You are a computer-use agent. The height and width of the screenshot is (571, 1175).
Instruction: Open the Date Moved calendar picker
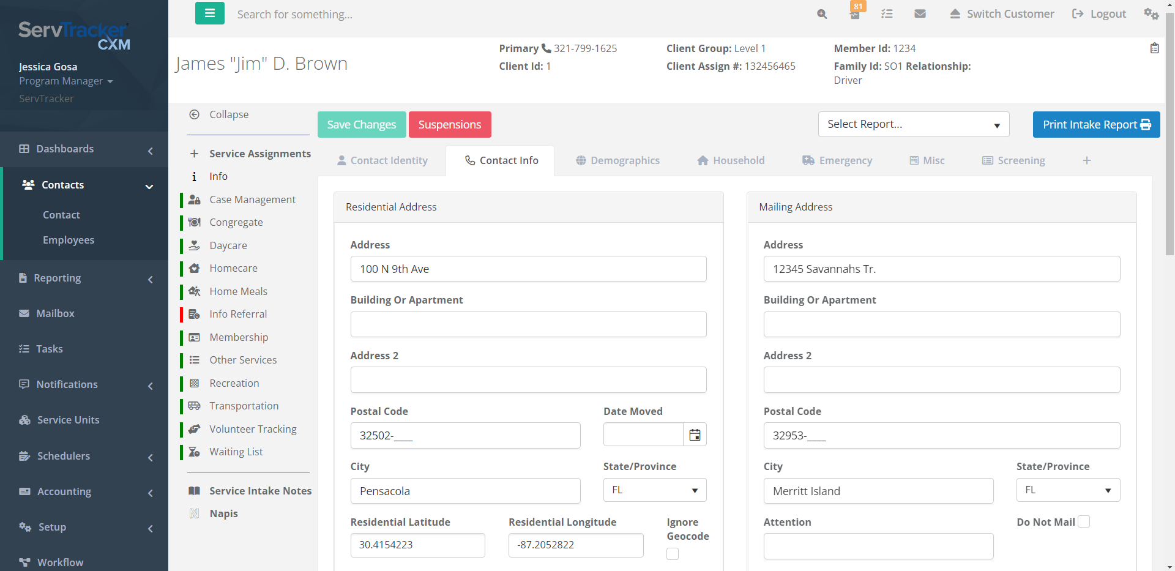click(695, 435)
